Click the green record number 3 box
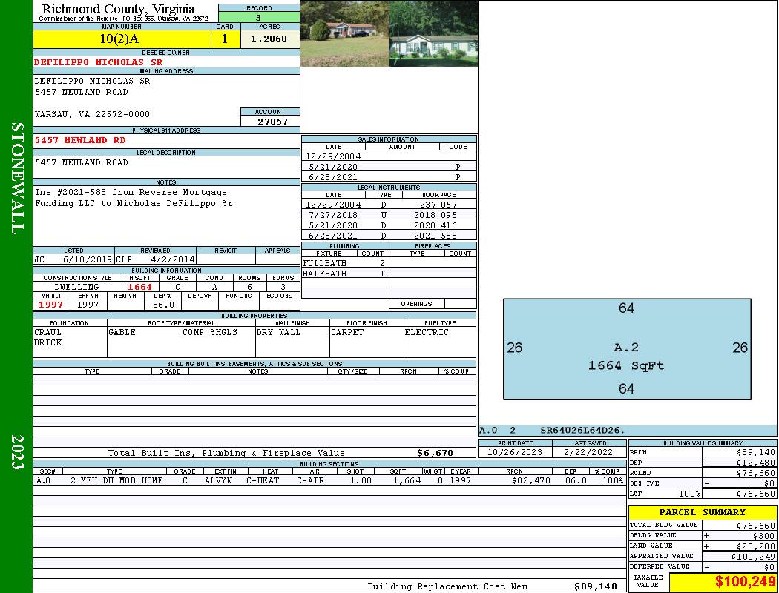779x593 pixels. pyautogui.click(x=258, y=18)
